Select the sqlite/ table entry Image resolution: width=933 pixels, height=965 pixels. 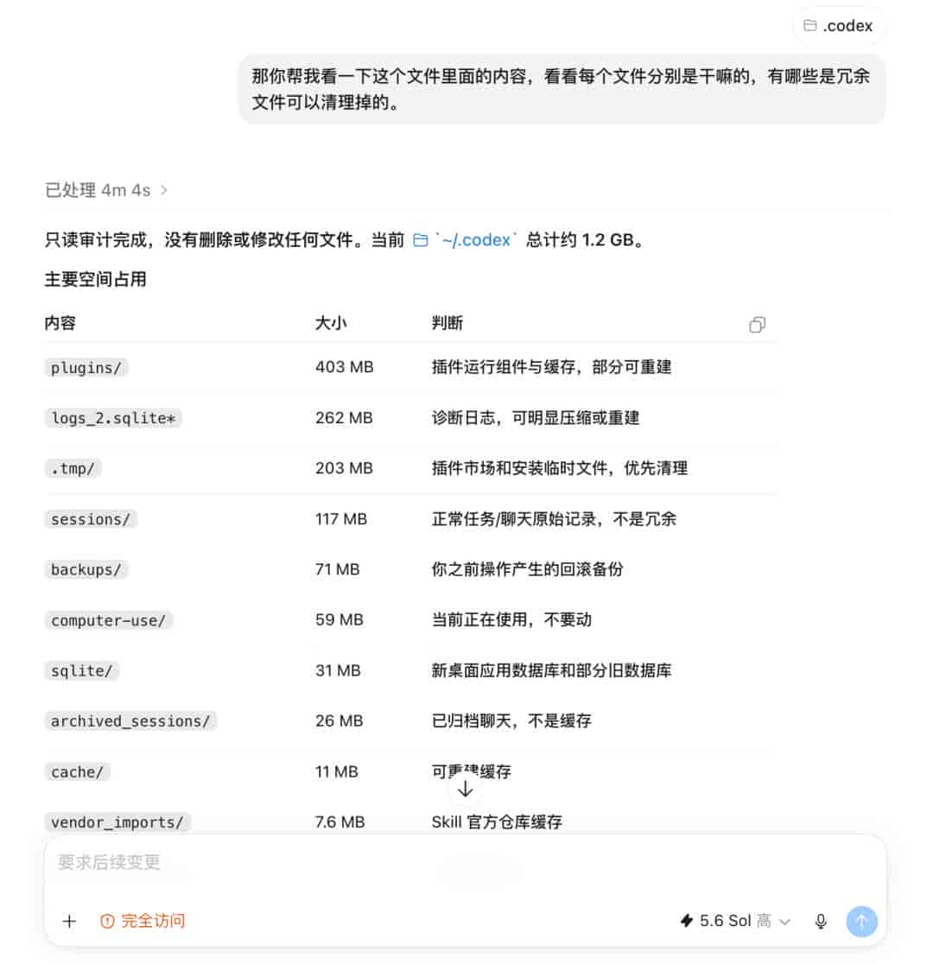tap(82, 670)
